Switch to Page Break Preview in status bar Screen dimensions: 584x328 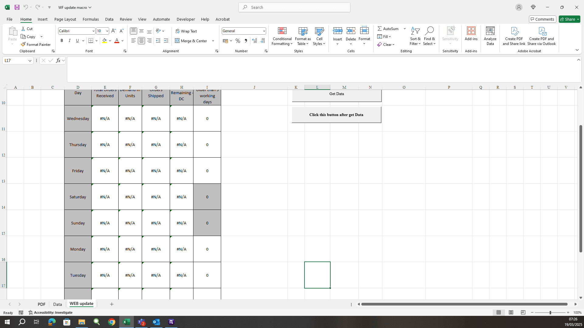[523, 313]
